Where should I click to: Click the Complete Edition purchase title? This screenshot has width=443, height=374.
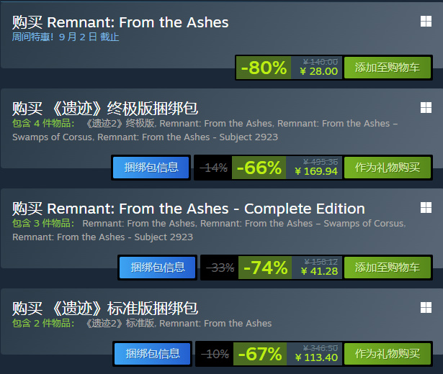tap(189, 209)
